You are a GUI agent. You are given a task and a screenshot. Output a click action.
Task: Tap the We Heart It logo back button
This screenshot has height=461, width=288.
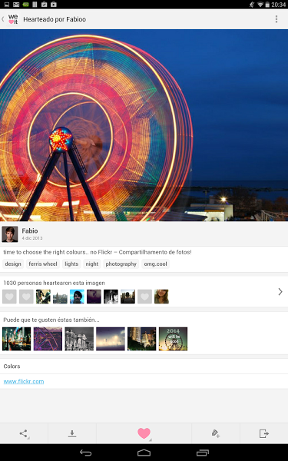point(11,19)
